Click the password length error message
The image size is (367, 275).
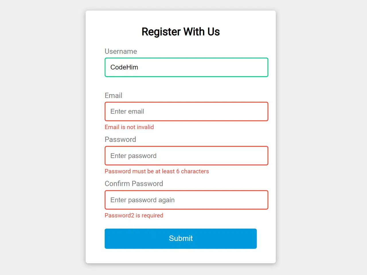click(x=157, y=171)
